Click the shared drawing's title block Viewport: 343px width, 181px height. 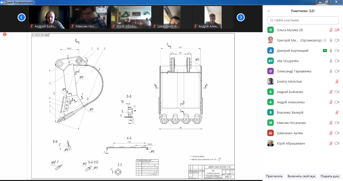[x=212, y=172]
